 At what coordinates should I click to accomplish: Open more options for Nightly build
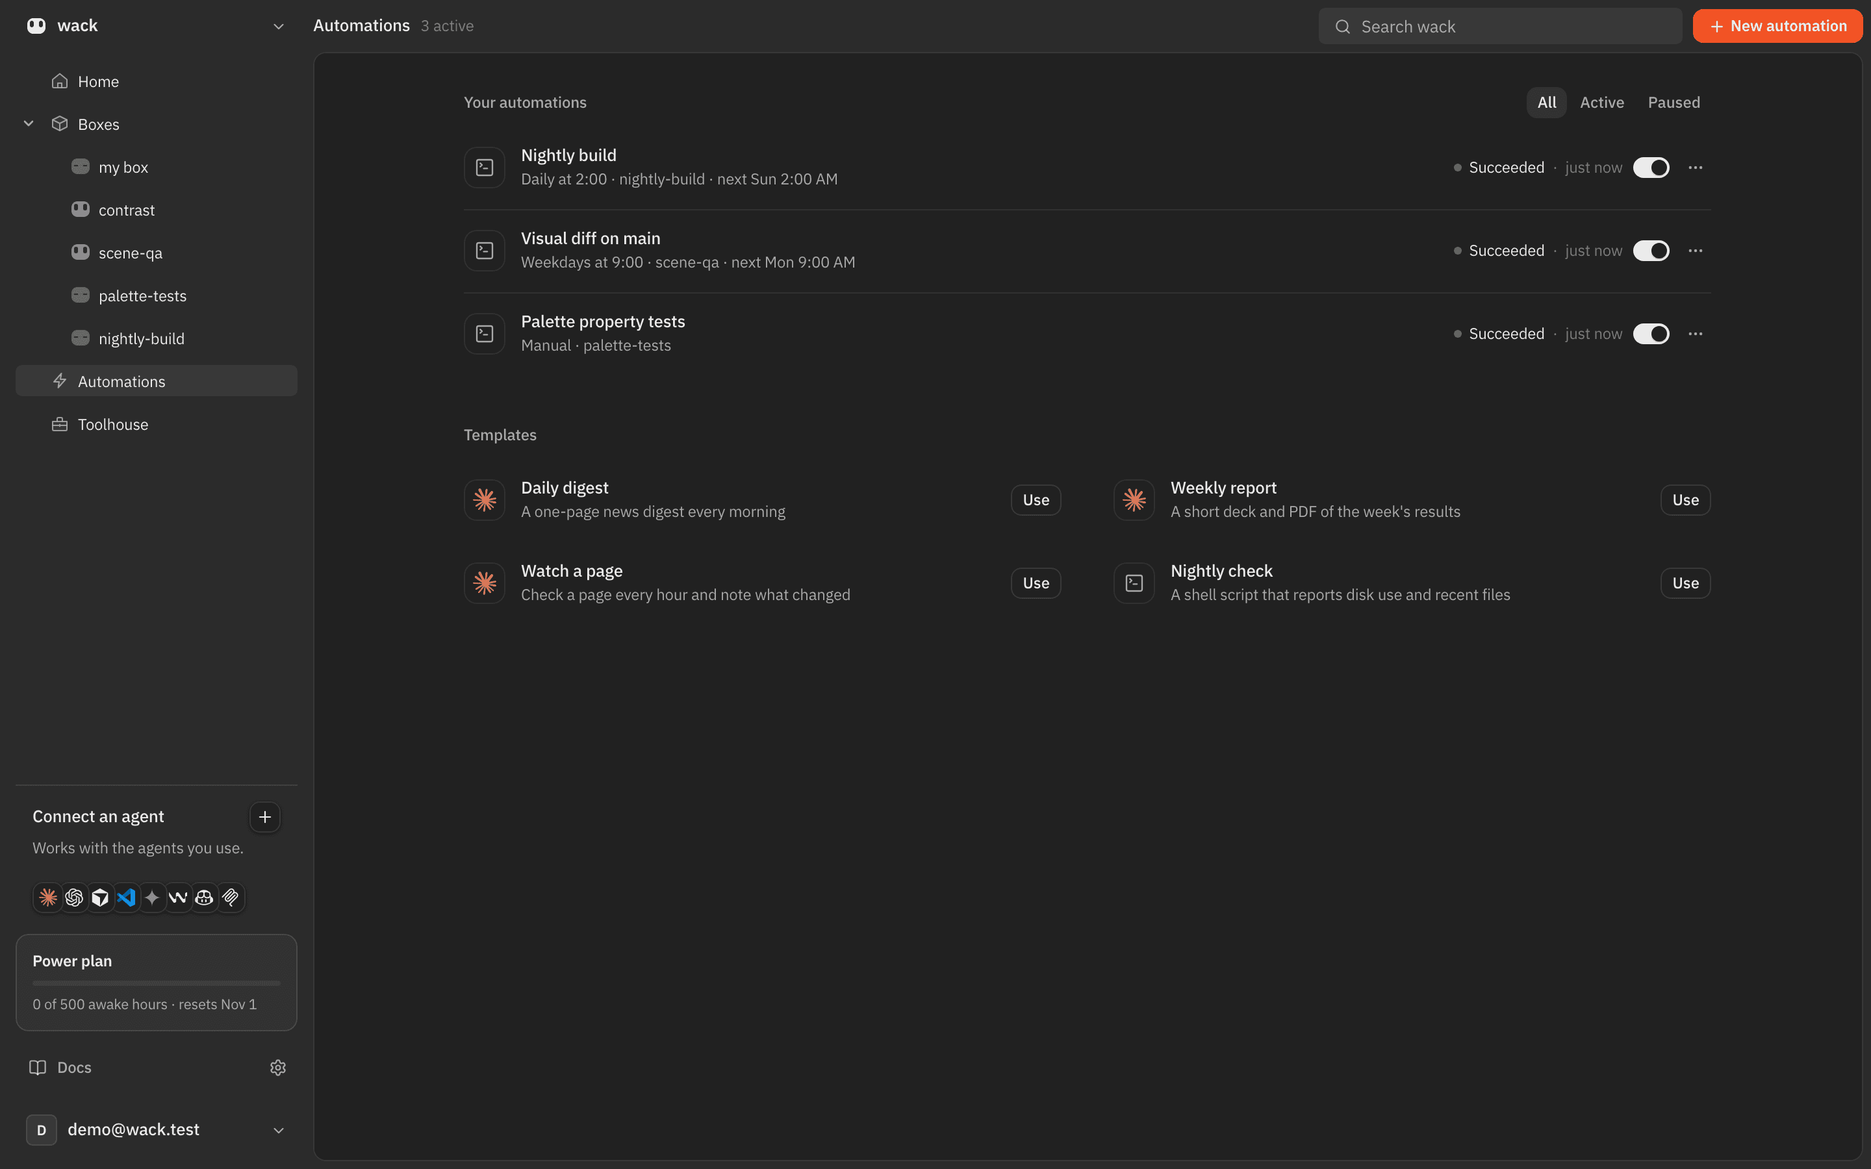[1696, 168]
